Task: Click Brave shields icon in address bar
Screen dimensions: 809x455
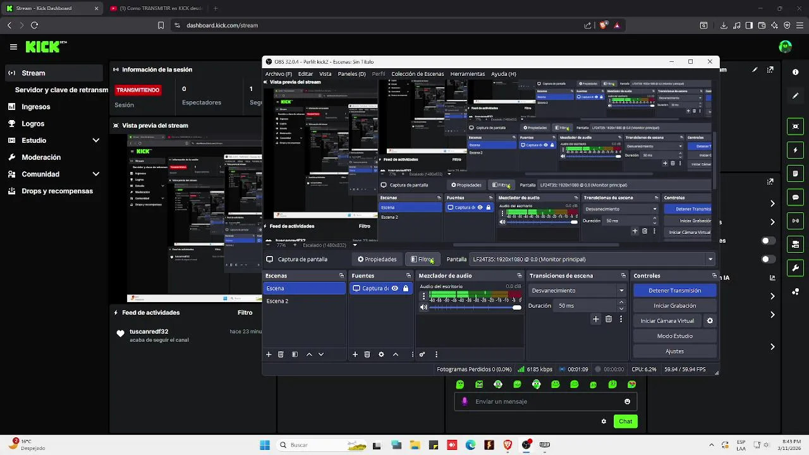Action: pos(603,25)
